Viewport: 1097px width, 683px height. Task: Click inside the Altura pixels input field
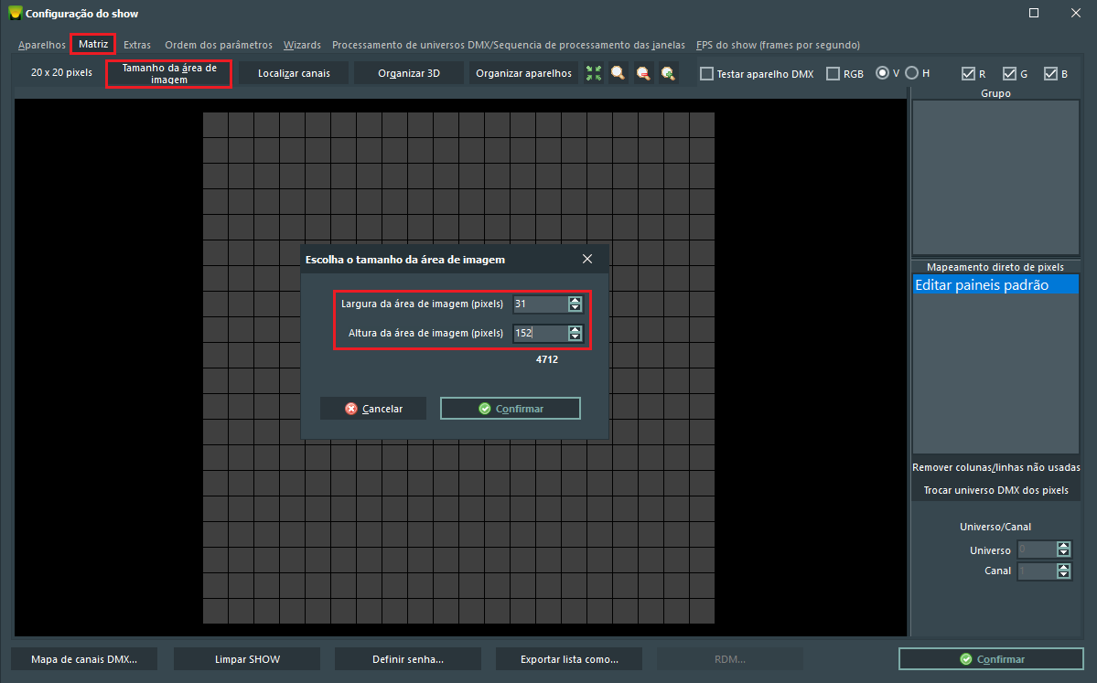point(540,334)
